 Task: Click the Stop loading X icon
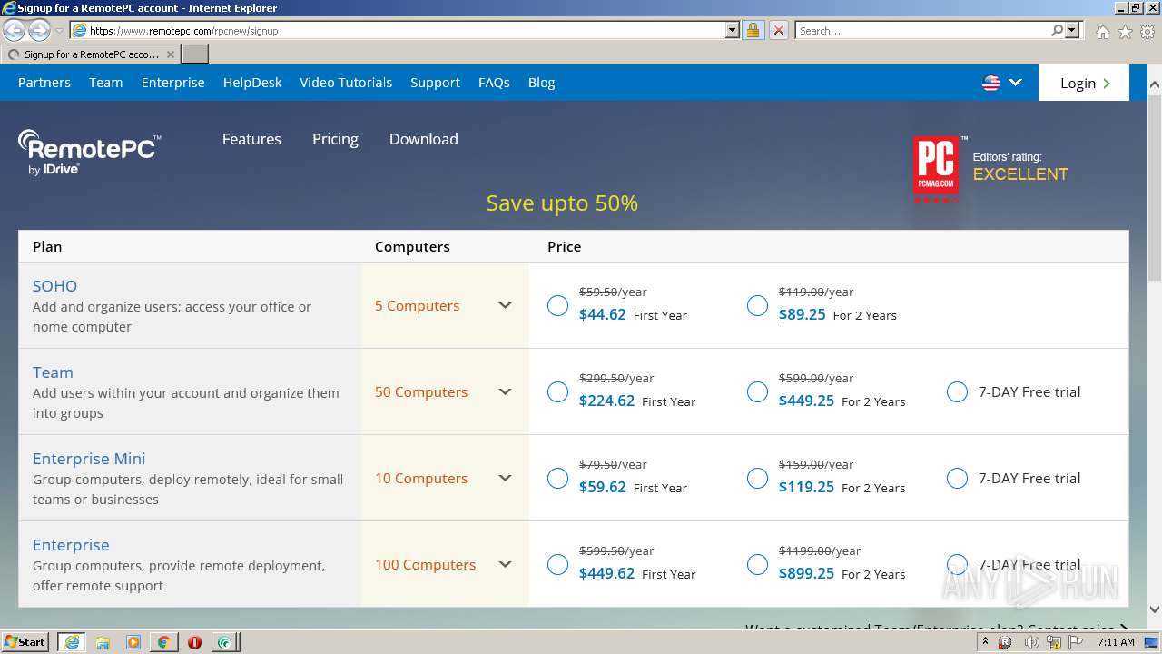click(778, 30)
